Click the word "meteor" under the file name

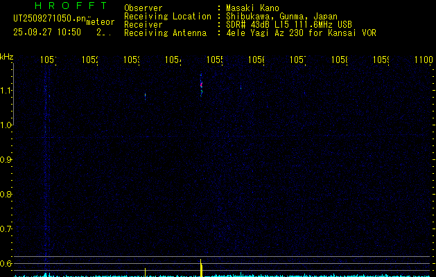pyautogui.click(x=101, y=22)
